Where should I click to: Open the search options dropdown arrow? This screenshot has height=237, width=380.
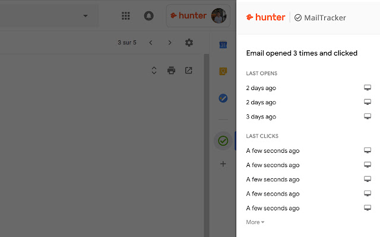click(x=85, y=16)
